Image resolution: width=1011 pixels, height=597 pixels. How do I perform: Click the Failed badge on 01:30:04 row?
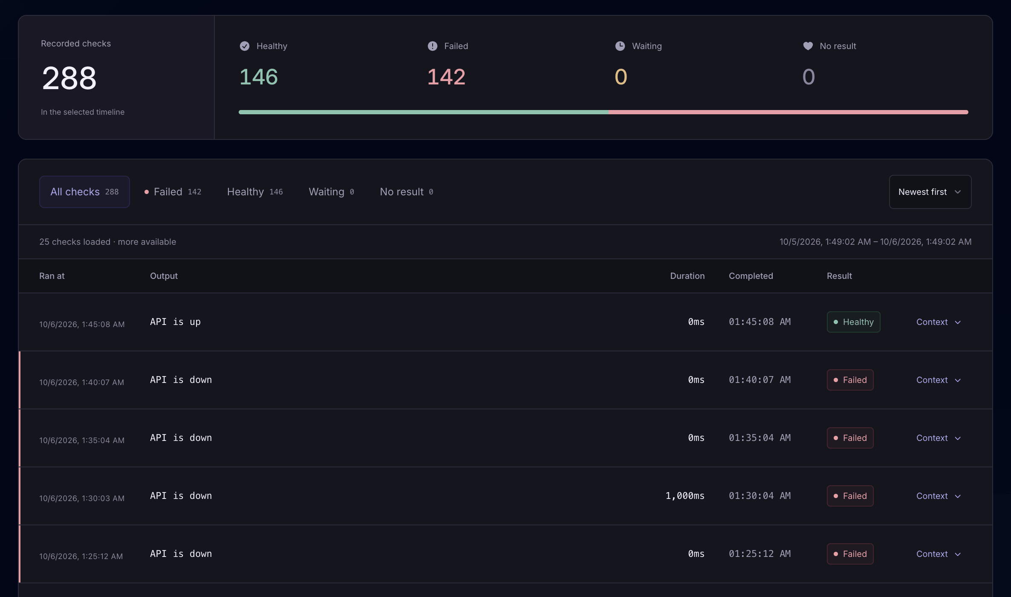pos(850,496)
